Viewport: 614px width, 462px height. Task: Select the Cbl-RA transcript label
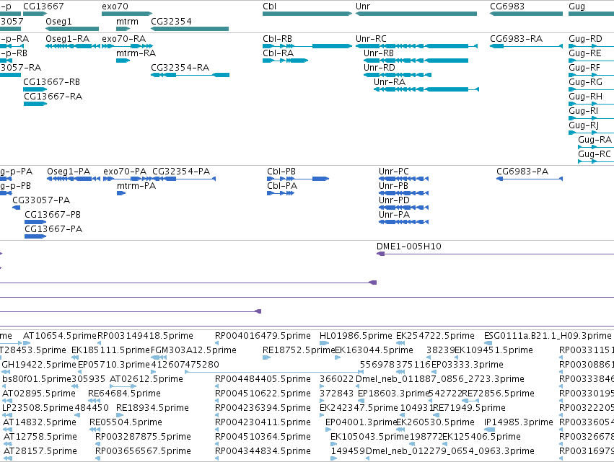(x=278, y=53)
